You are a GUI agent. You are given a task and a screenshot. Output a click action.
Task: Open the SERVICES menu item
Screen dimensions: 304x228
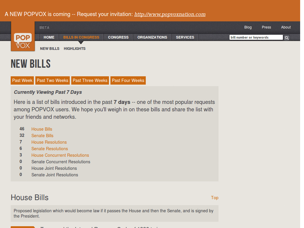[x=185, y=37]
